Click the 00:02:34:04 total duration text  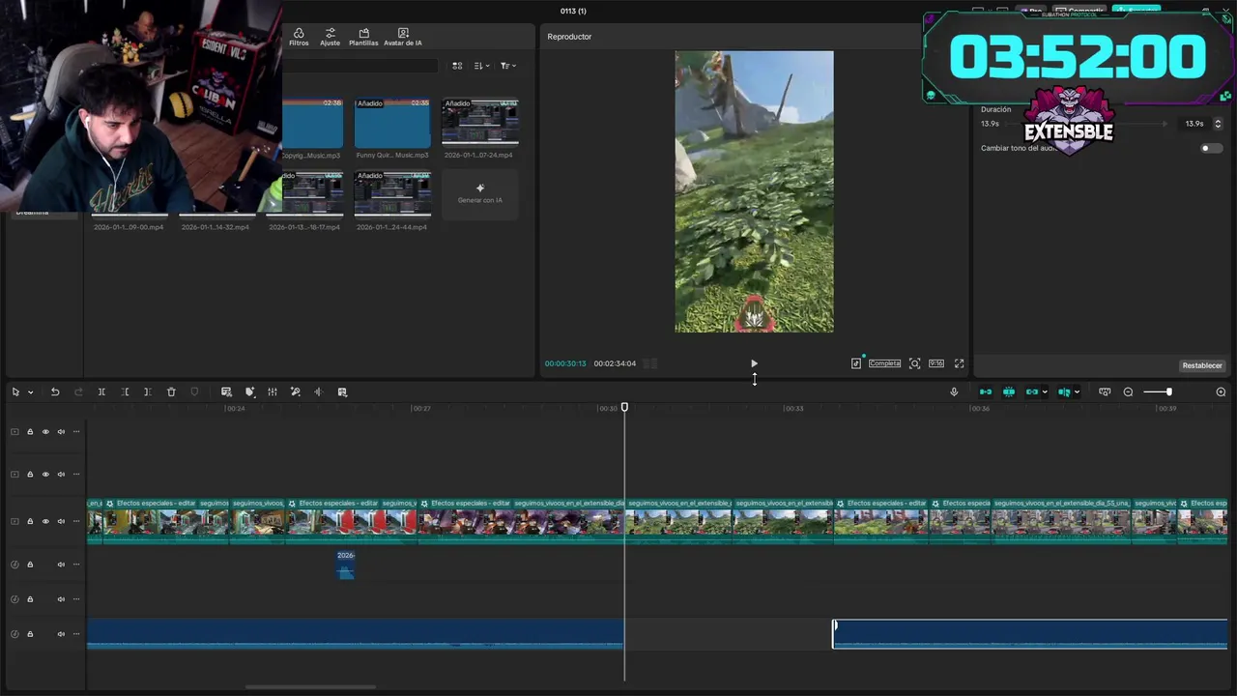click(615, 363)
